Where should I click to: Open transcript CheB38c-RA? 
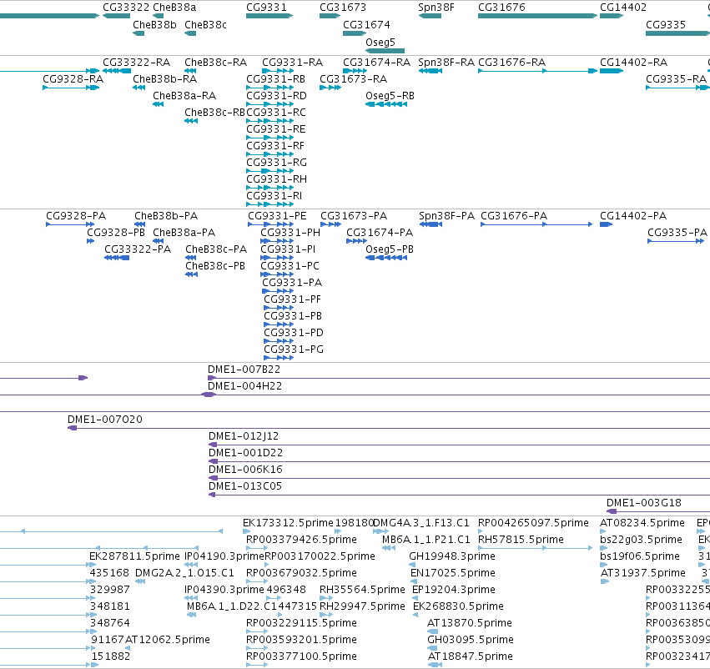tap(215, 62)
